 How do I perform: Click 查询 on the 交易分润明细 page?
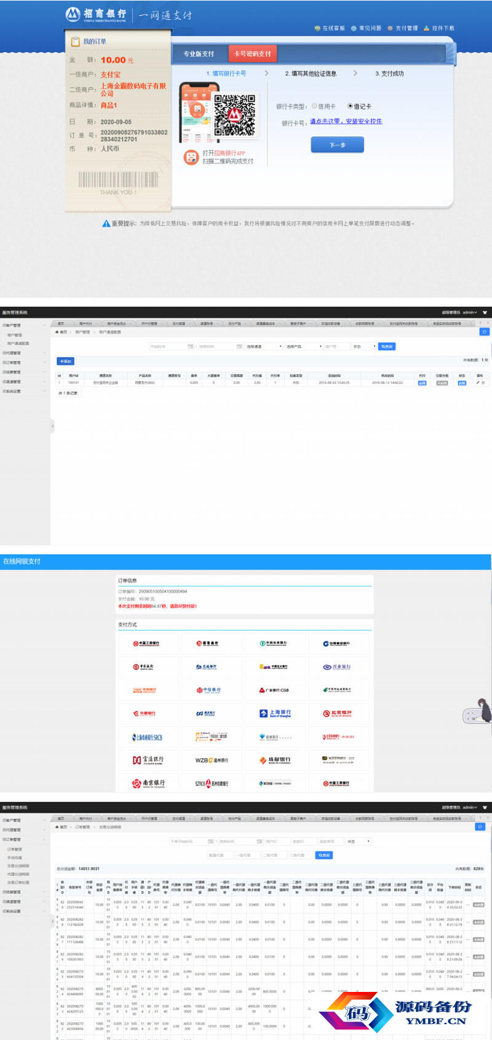324,855
